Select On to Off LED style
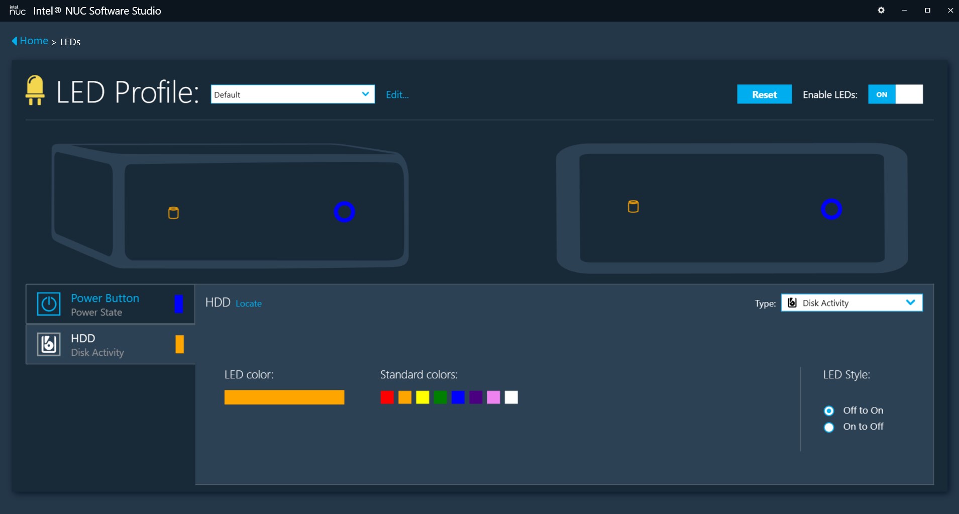 click(829, 427)
